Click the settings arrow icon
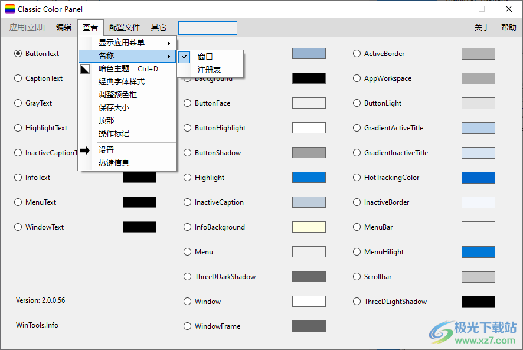 coord(85,151)
